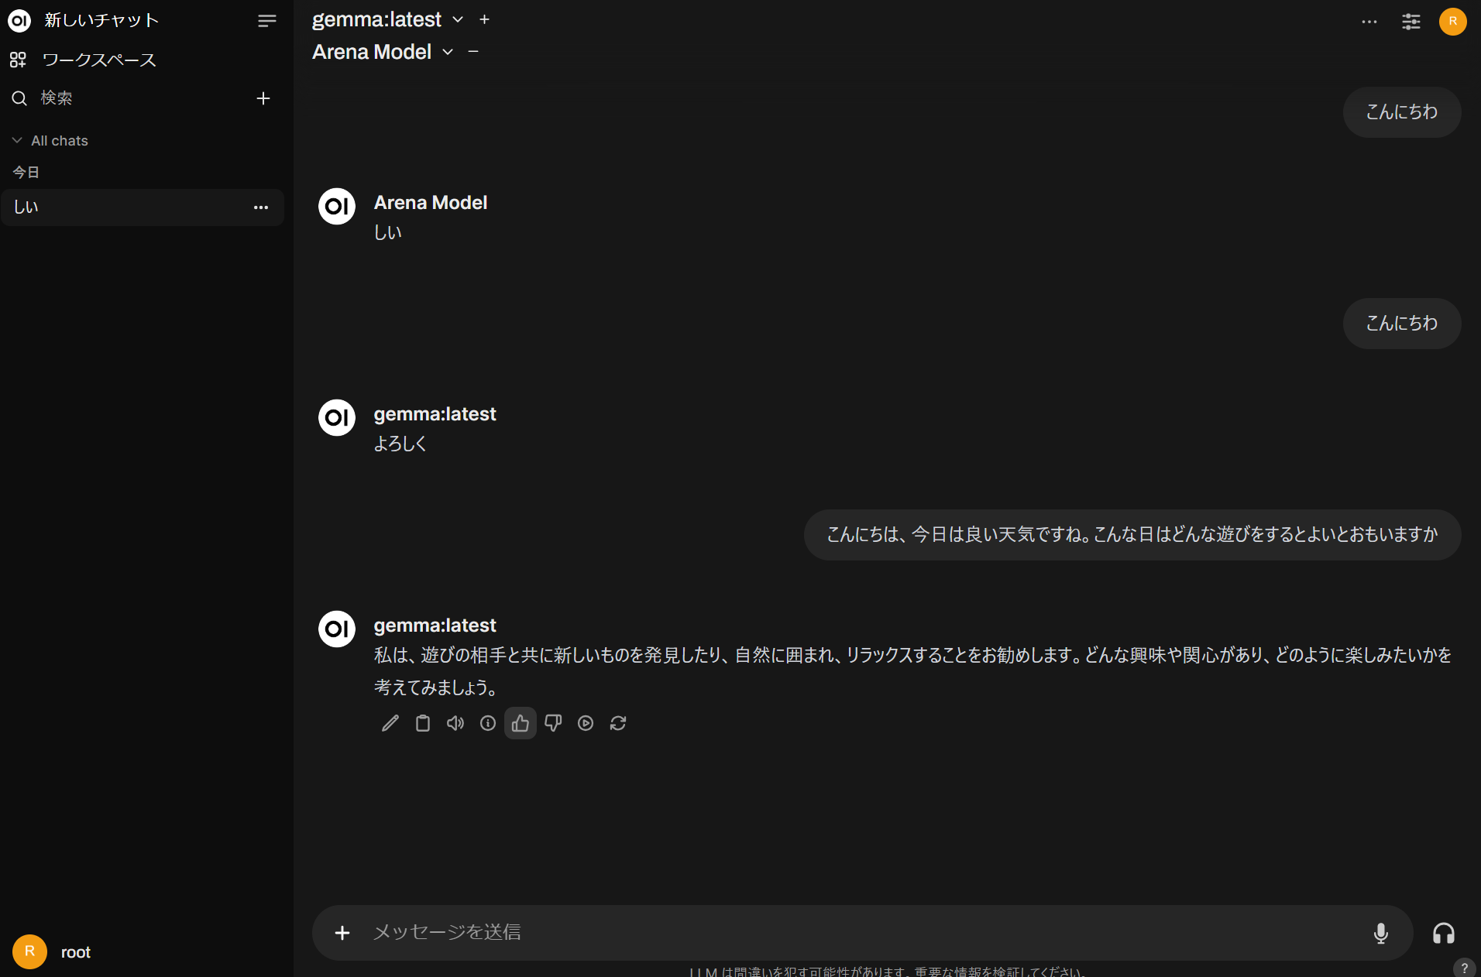Open Chat Controls with the sliders icon

[x=1411, y=22]
